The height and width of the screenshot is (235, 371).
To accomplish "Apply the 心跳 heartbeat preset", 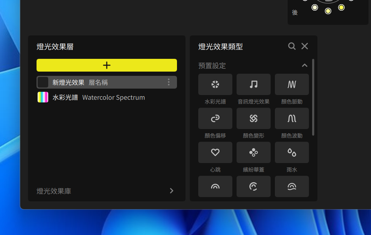I will (x=215, y=152).
